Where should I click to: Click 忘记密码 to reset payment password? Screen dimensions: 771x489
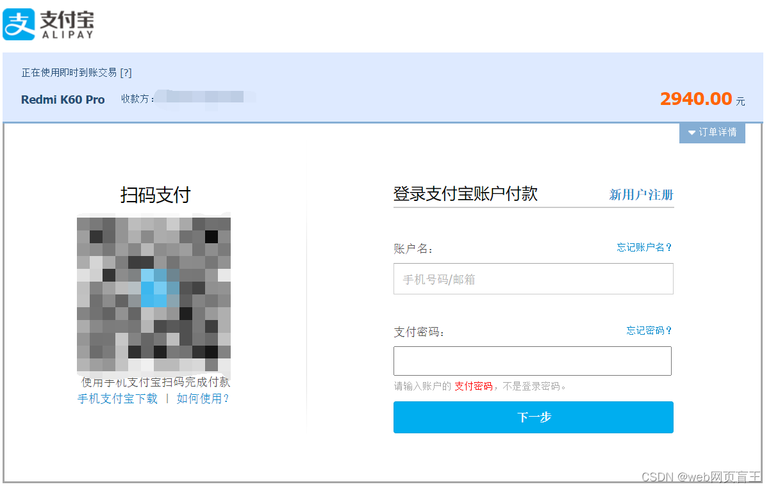(647, 330)
